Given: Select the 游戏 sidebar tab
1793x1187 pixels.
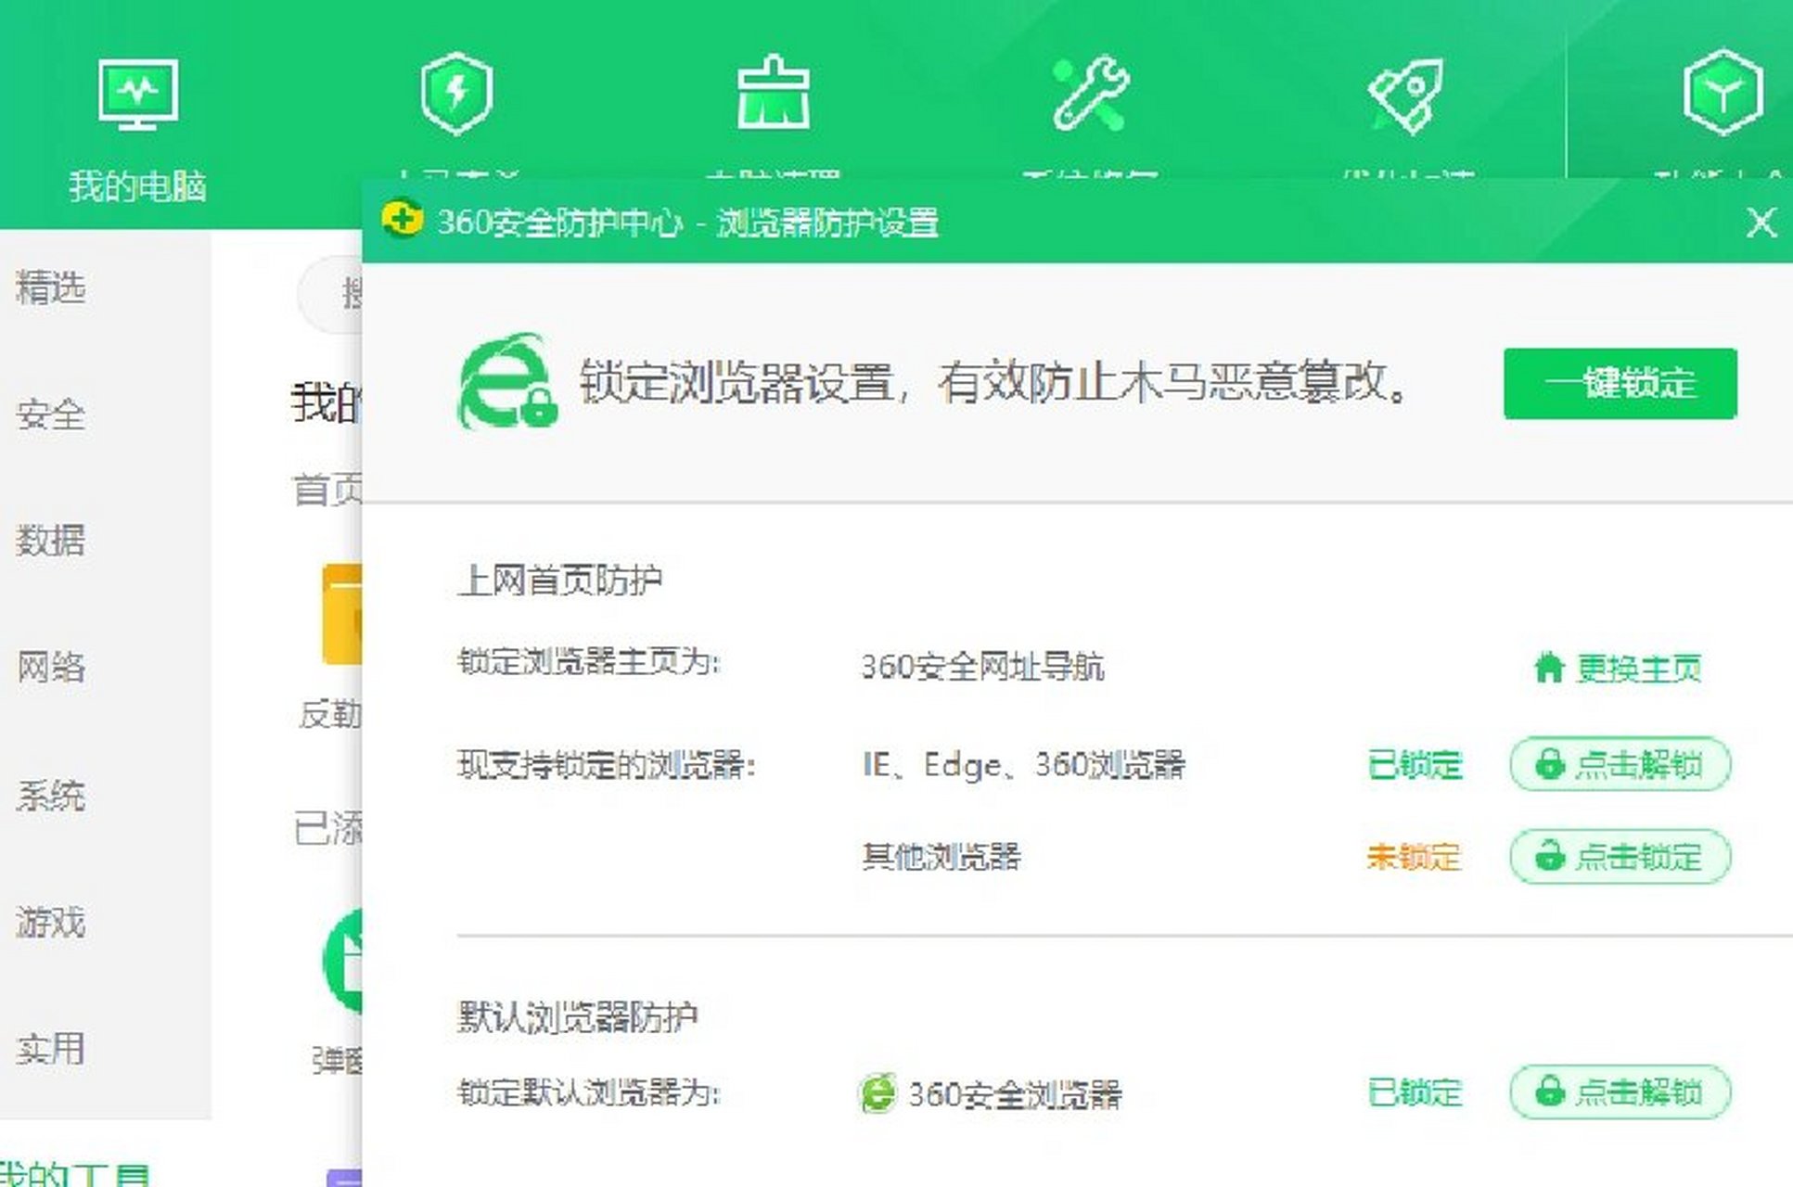Looking at the screenshot, I should pyautogui.click(x=51, y=922).
